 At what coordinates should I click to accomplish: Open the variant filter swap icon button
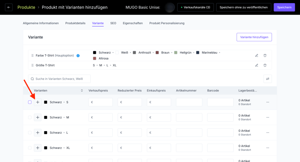point(268,79)
